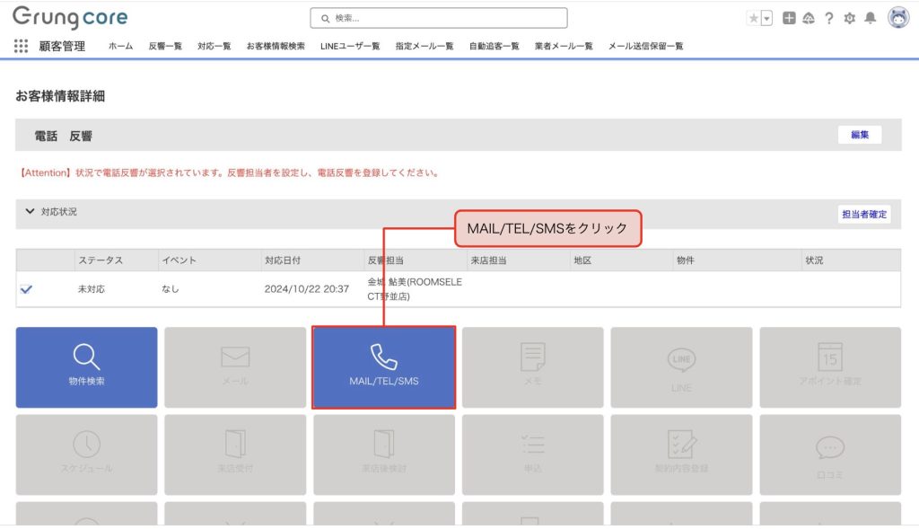Open the 契約内容登録 contract tile

tap(681, 454)
